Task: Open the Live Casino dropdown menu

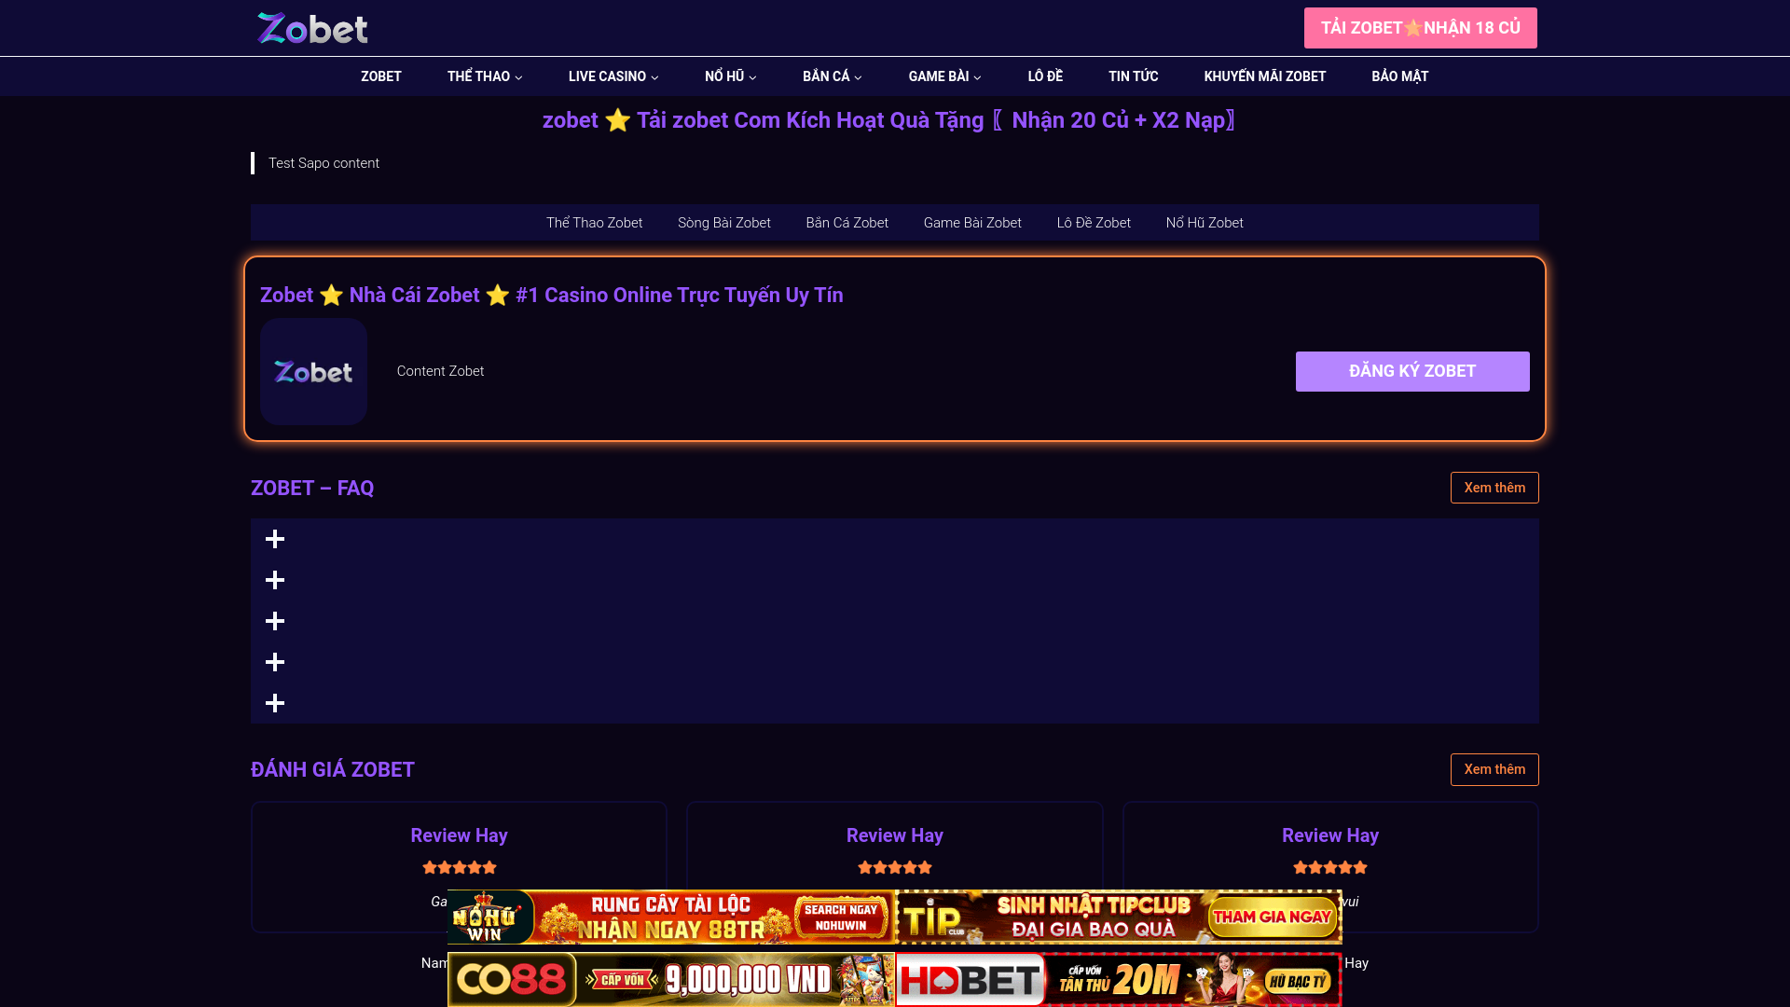Action: pyautogui.click(x=613, y=76)
